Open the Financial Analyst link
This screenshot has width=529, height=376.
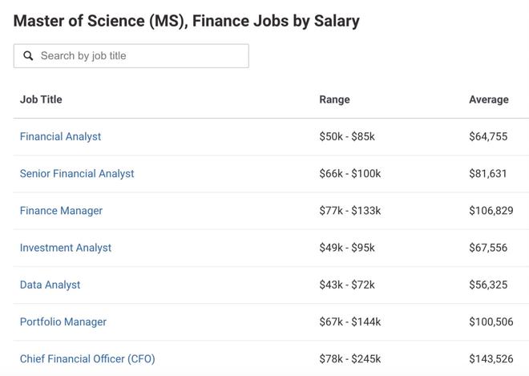(60, 136)
